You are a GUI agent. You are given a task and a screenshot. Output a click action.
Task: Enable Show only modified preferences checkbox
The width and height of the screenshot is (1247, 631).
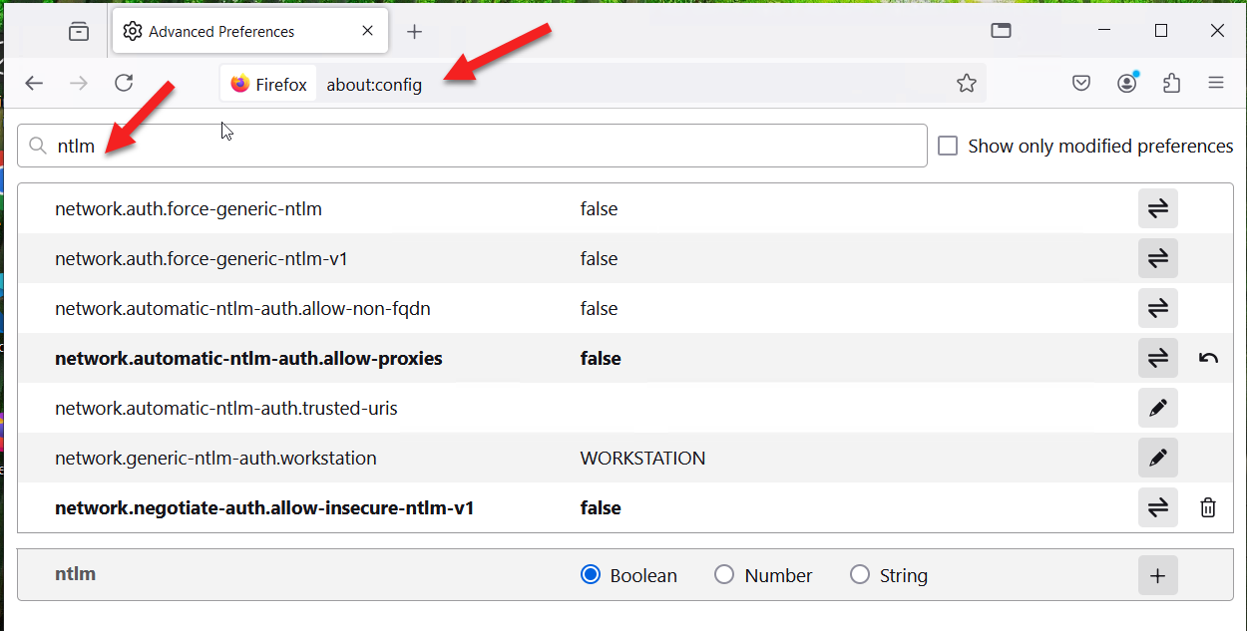948,147
